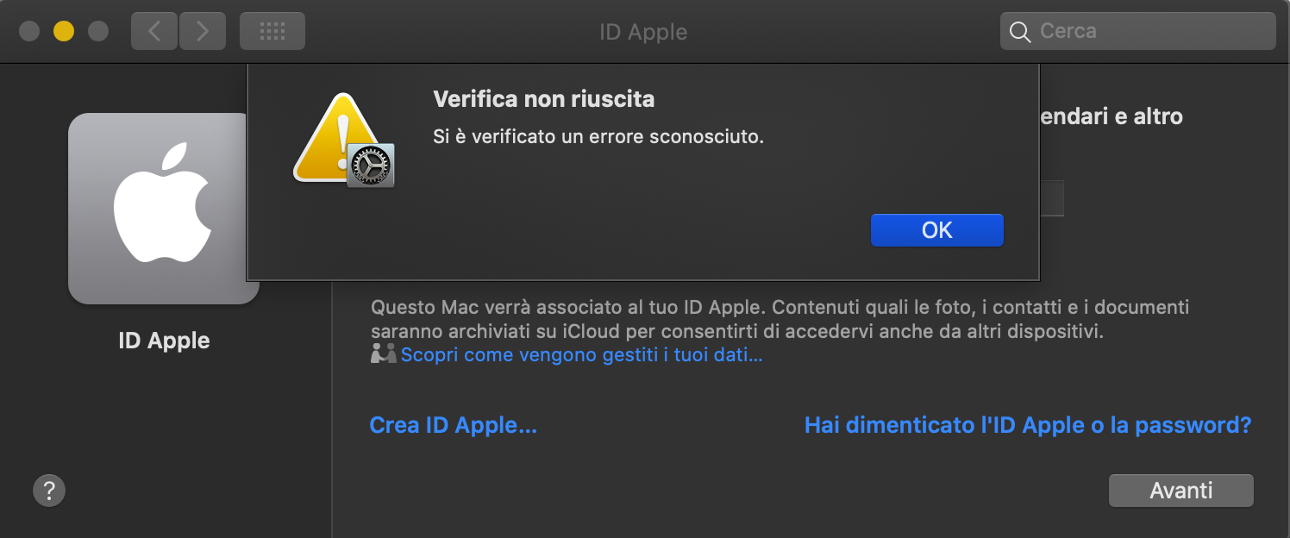Open the Show All preferences grid
Image resolution: width=1290 pixels, height=538 pixels.
272,30
